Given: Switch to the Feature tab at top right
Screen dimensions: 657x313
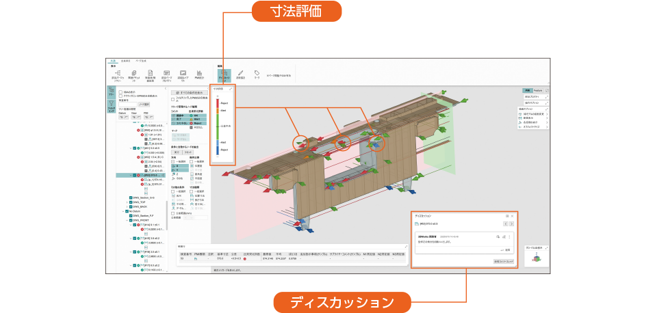Looking at the screenshot, I should [x=537, y=90].
